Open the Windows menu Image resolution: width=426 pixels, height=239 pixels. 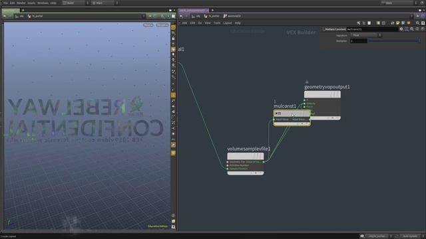tap(43, 3)
